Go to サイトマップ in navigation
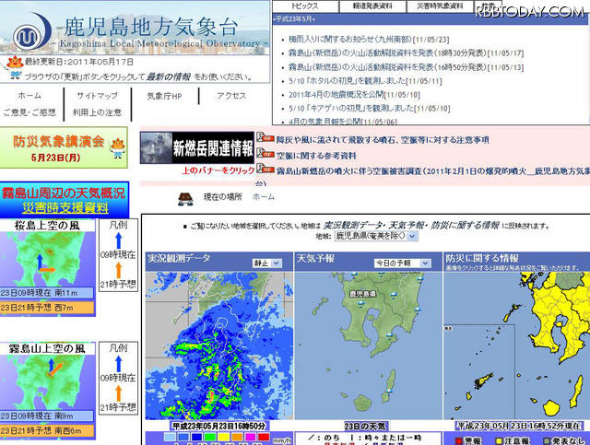The height and width of the screenshot is (445, 590). pos(97,96)
